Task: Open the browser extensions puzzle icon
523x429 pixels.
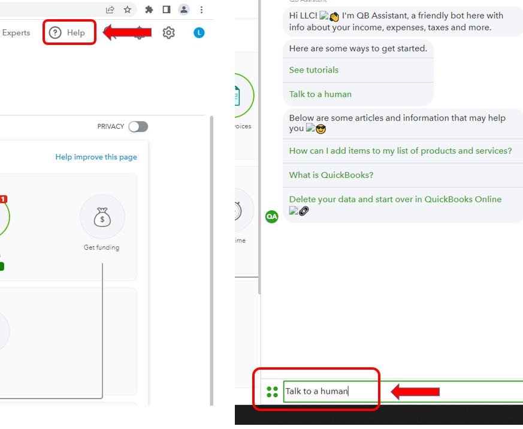Action: pyautogui.click(x=148, y=10)
